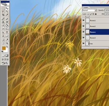
Task: Select the Crop tool
Action: click(3, 15)
